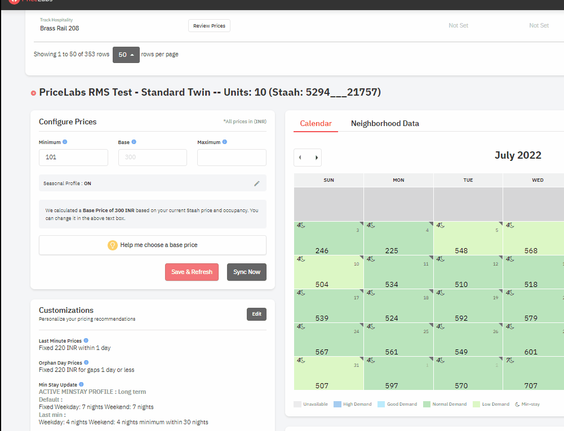Image resolution: width=564 pixels, height=431 pixels.
Task: Select July 5 price 548
Action: coord(461,251)
